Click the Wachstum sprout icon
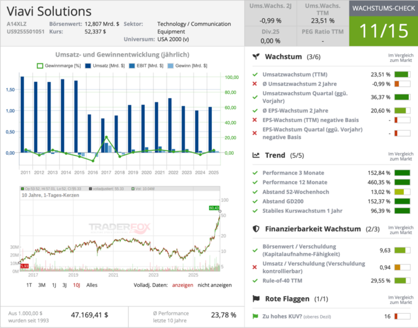This screenshot has width=418, height=328. (x=256, y=57)
